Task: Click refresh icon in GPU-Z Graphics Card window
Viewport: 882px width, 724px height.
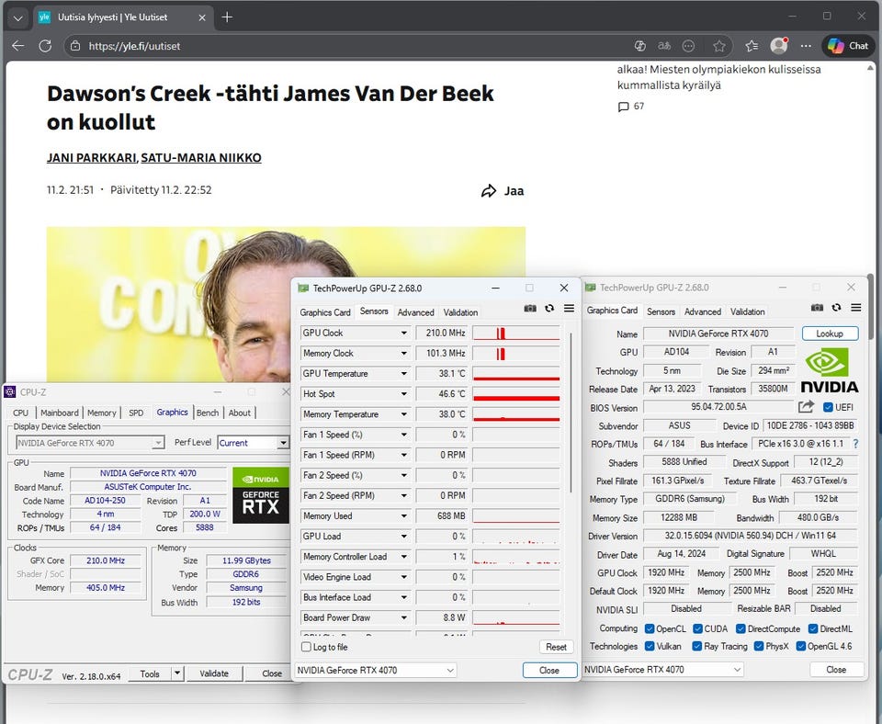Action: pos(836,308)
